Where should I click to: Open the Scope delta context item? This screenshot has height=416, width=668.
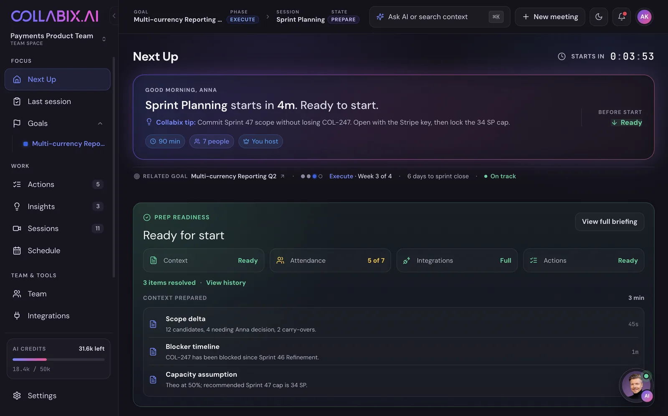tap(394, 324)
